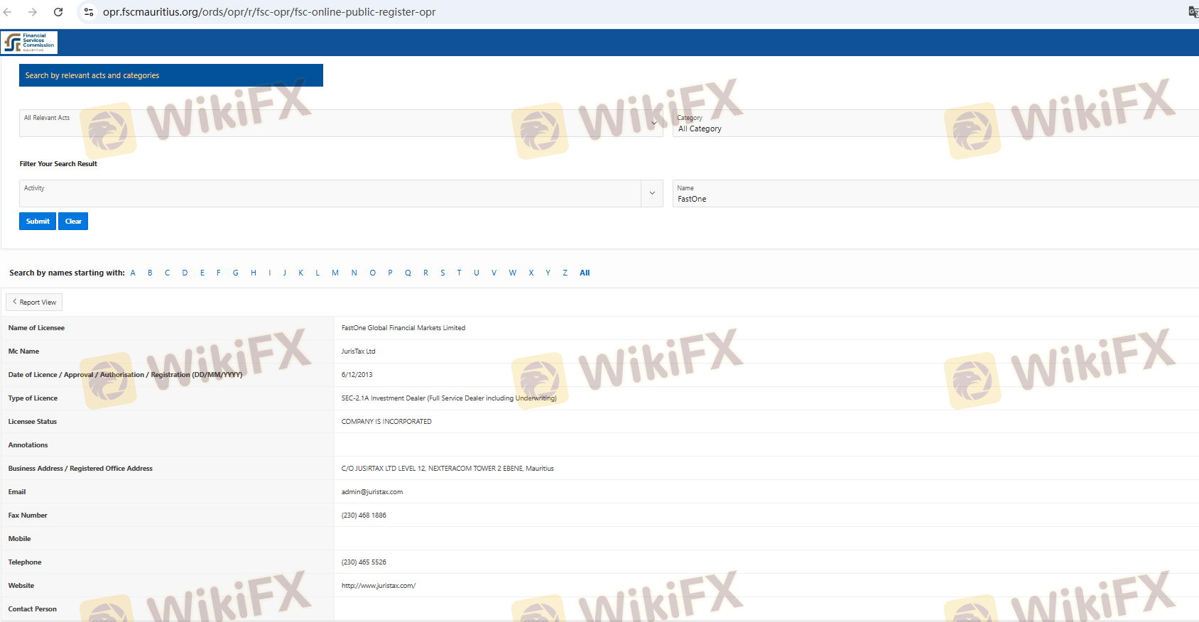The image size is (1199, 622).
Task: Click the Name field containing FastOne
Action: [935, 193]
